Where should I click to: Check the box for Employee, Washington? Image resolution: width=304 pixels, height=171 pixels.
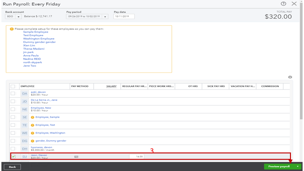coord(13,133)
